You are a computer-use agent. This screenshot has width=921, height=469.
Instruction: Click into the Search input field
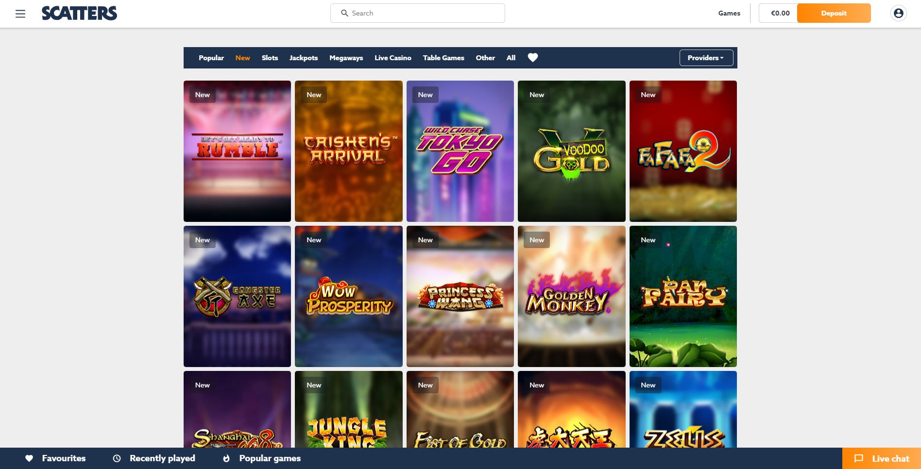pyautogui.click(x=418, y=13)
